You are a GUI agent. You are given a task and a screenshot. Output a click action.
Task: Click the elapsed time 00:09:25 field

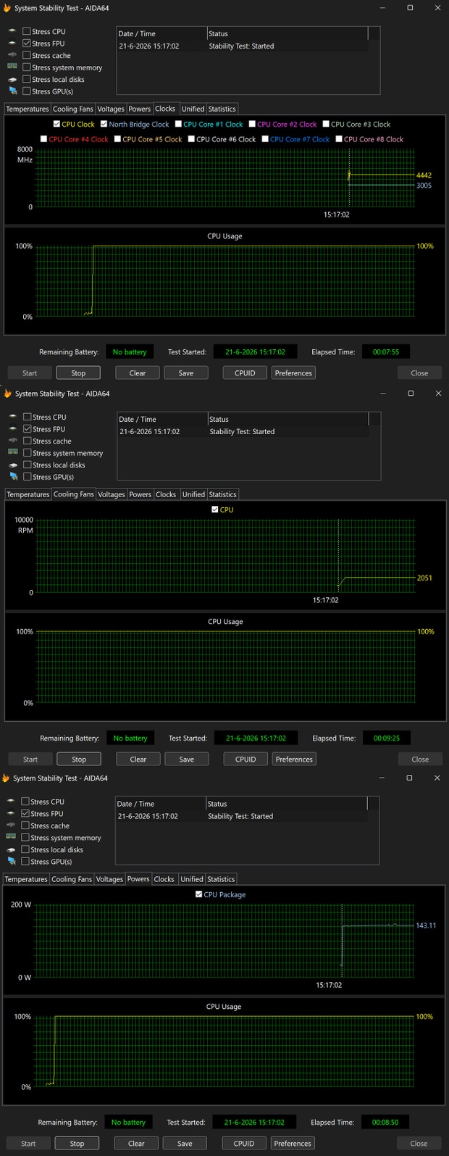pyautogui.click(x=387, y=739)
